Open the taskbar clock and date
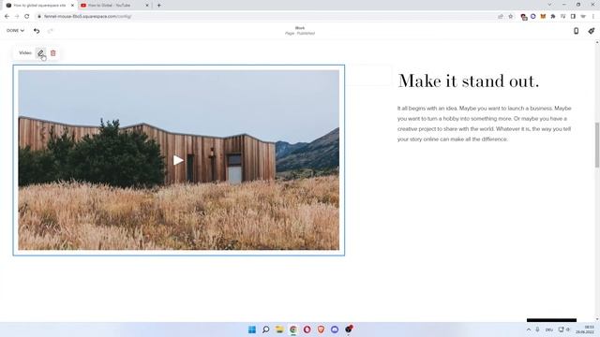Image resolution: width=600 pixels, height=337 pixels. (x=585, y=330)
